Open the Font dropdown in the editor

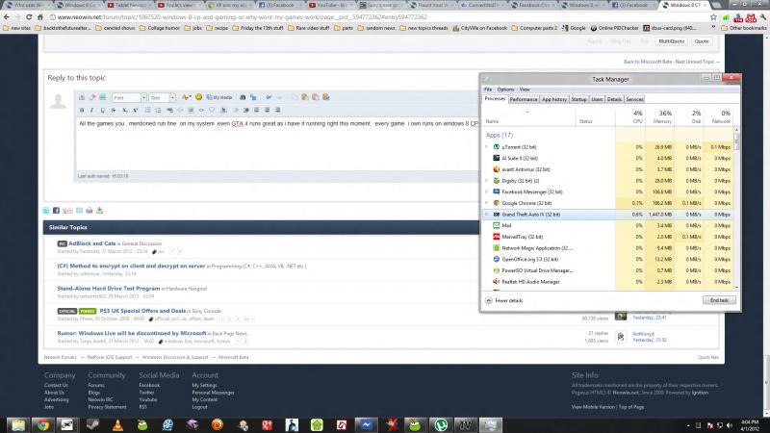[x=129, y=98]
